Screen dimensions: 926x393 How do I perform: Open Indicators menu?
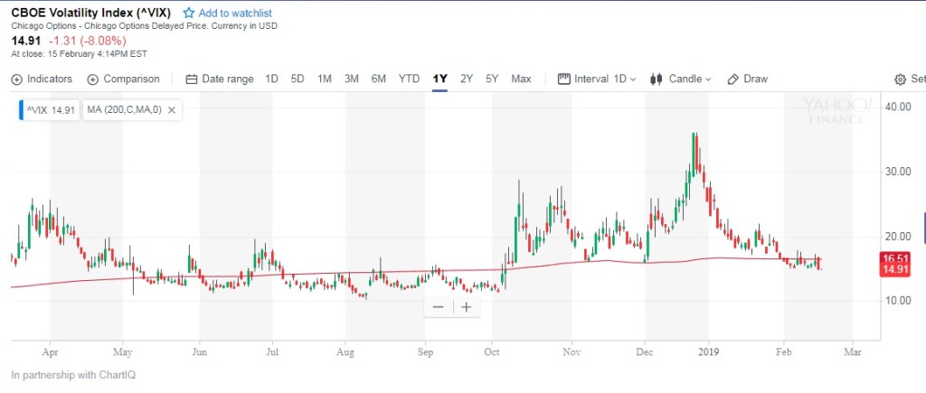tap(42, 80)
